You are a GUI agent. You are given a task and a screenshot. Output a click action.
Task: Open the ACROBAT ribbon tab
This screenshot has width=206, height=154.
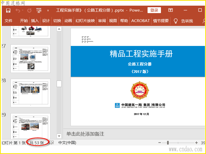(x=140, y=21)
